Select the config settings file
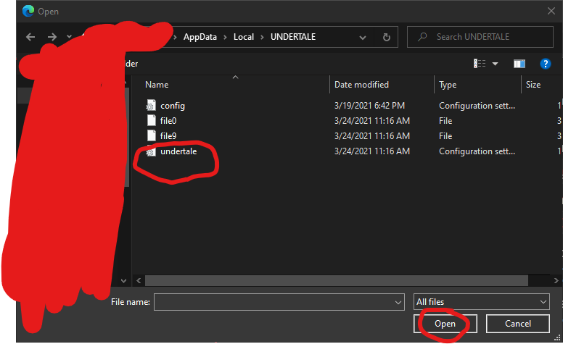This screenshot has height=344, width=563. click(173, 106)
